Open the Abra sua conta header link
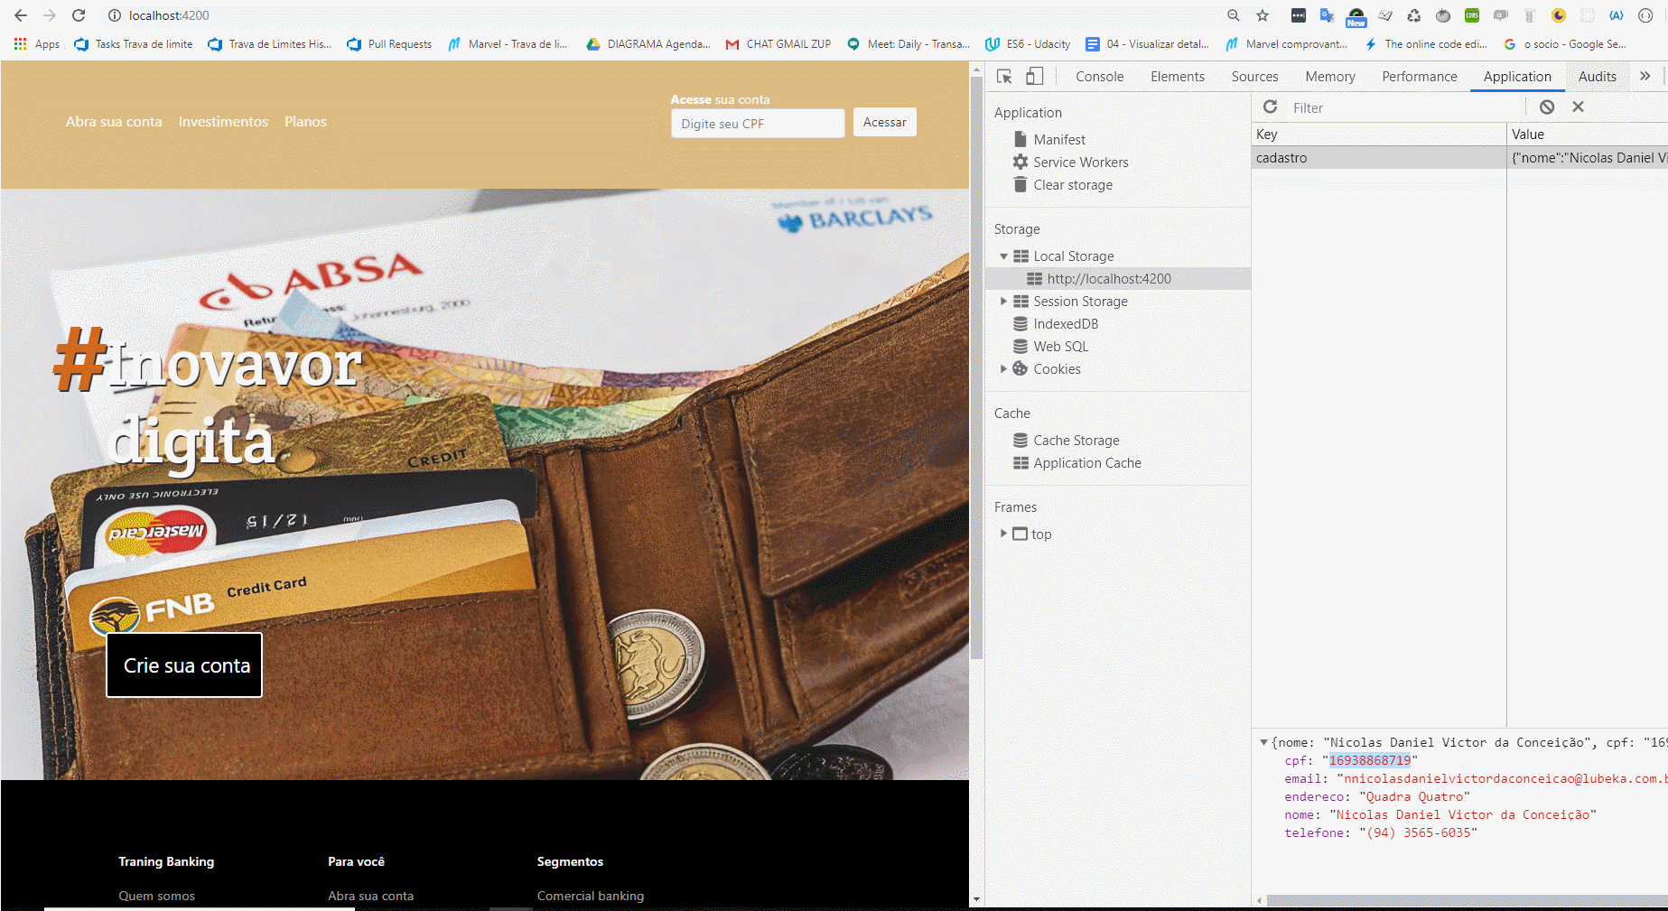This screenshot has width=1668, height=911. pyautogui.click(x=114, y=122)
